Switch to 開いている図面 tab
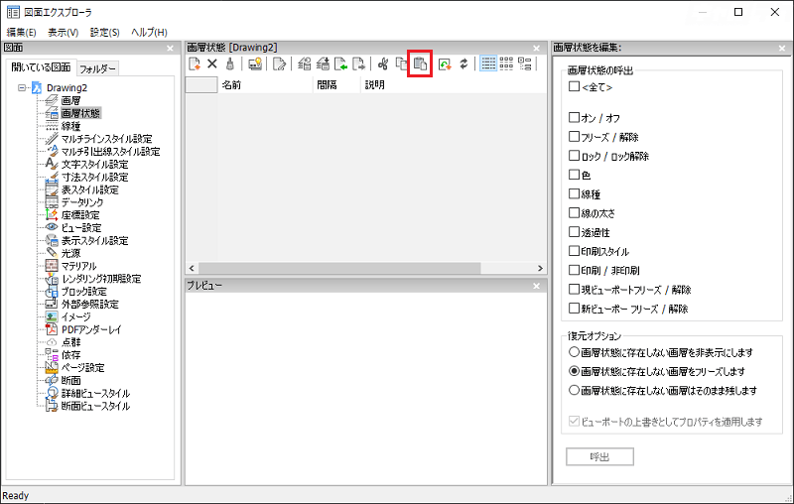This screenshot has width=794, height=504. point(41,67)
